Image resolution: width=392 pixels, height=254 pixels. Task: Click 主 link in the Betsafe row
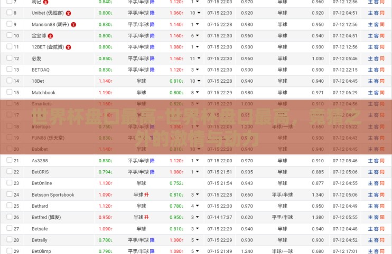(x=370, y=229)
